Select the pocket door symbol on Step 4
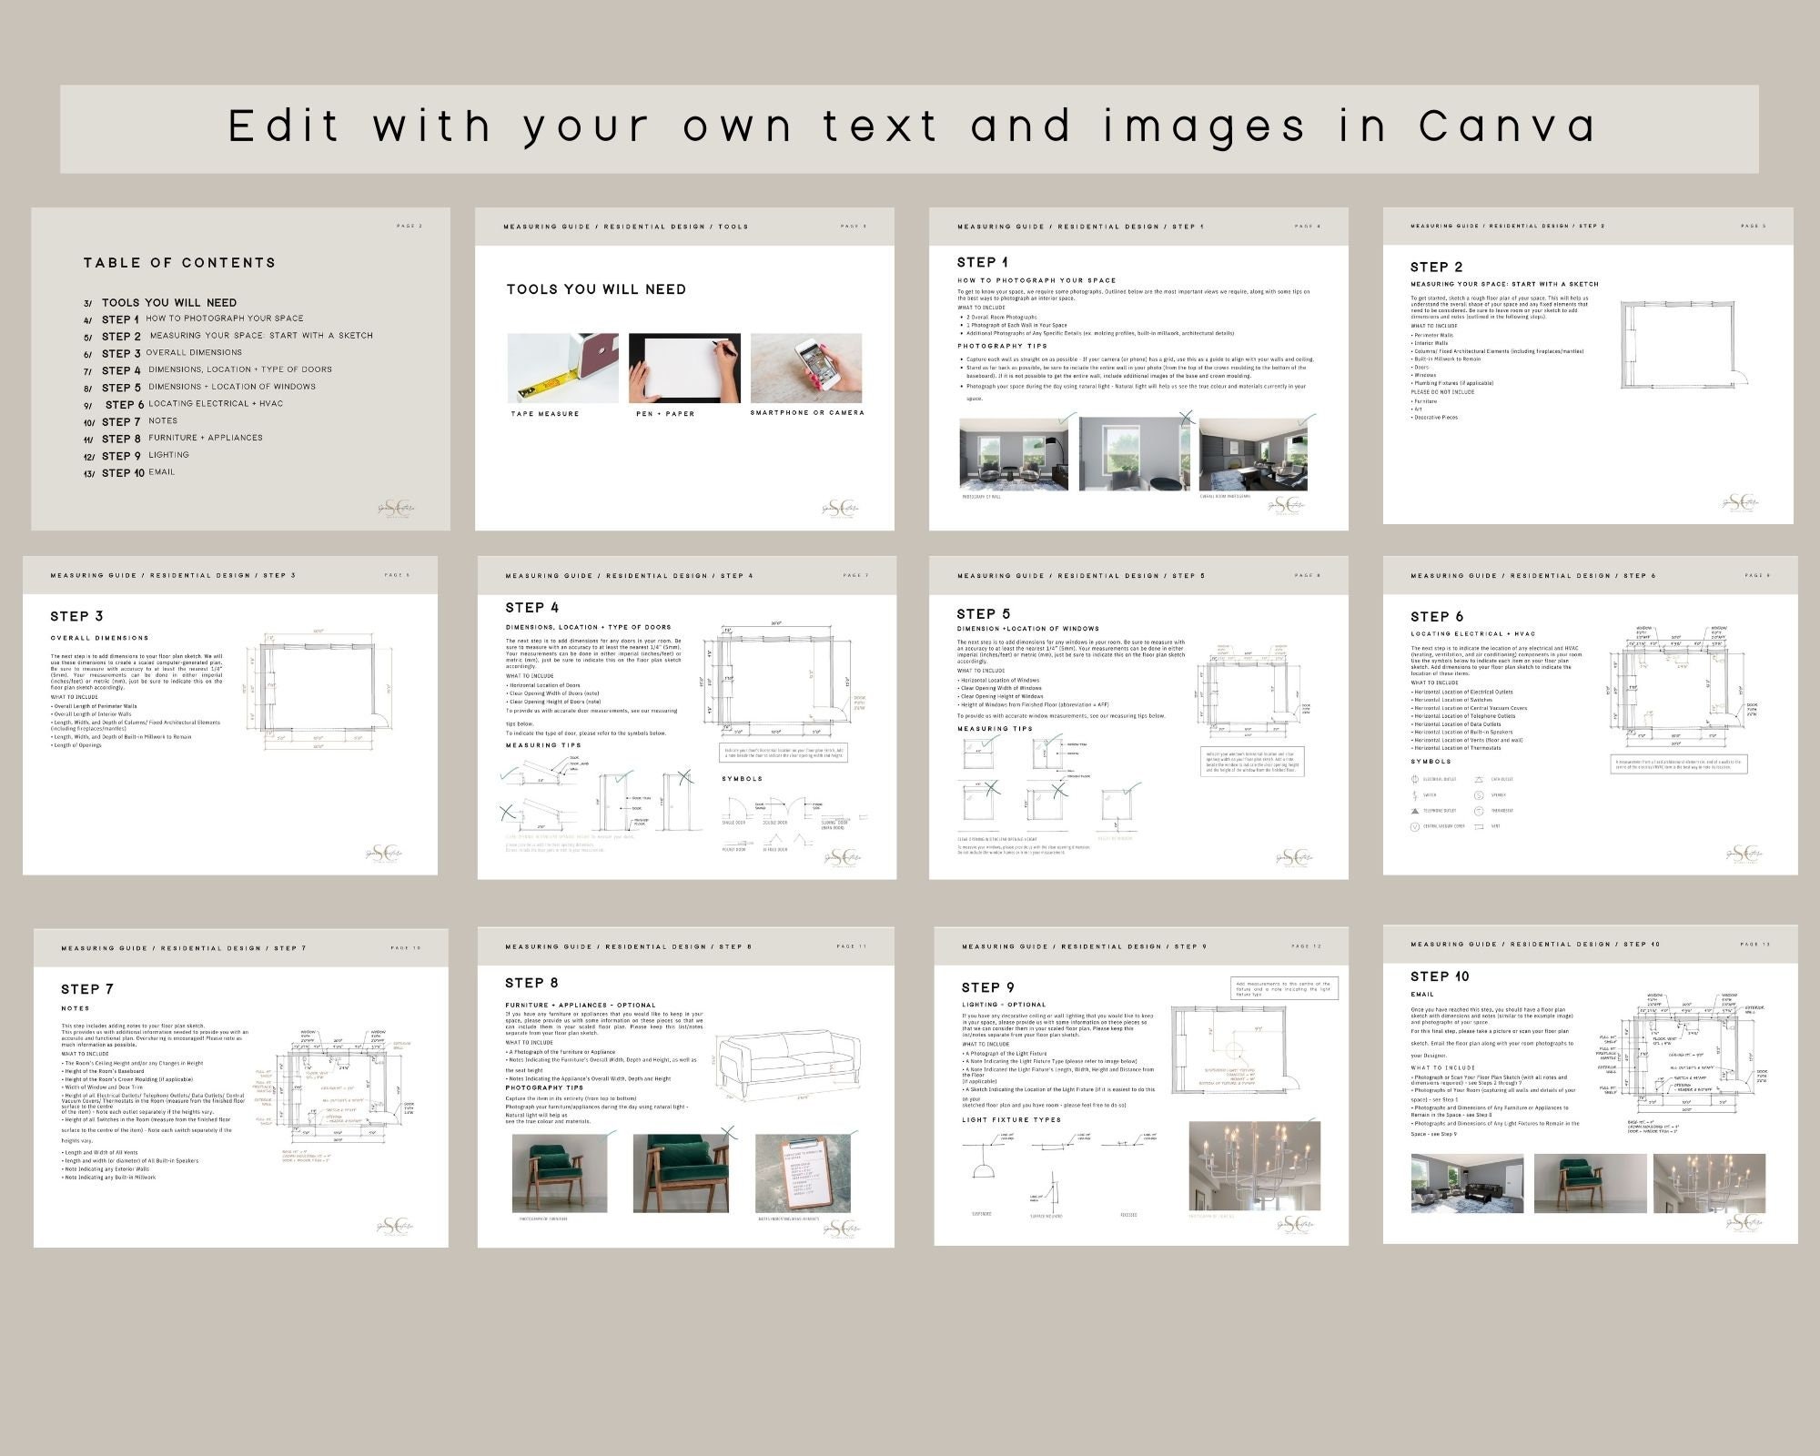Screen dimensions: 1820x1456 click(735, 842)
